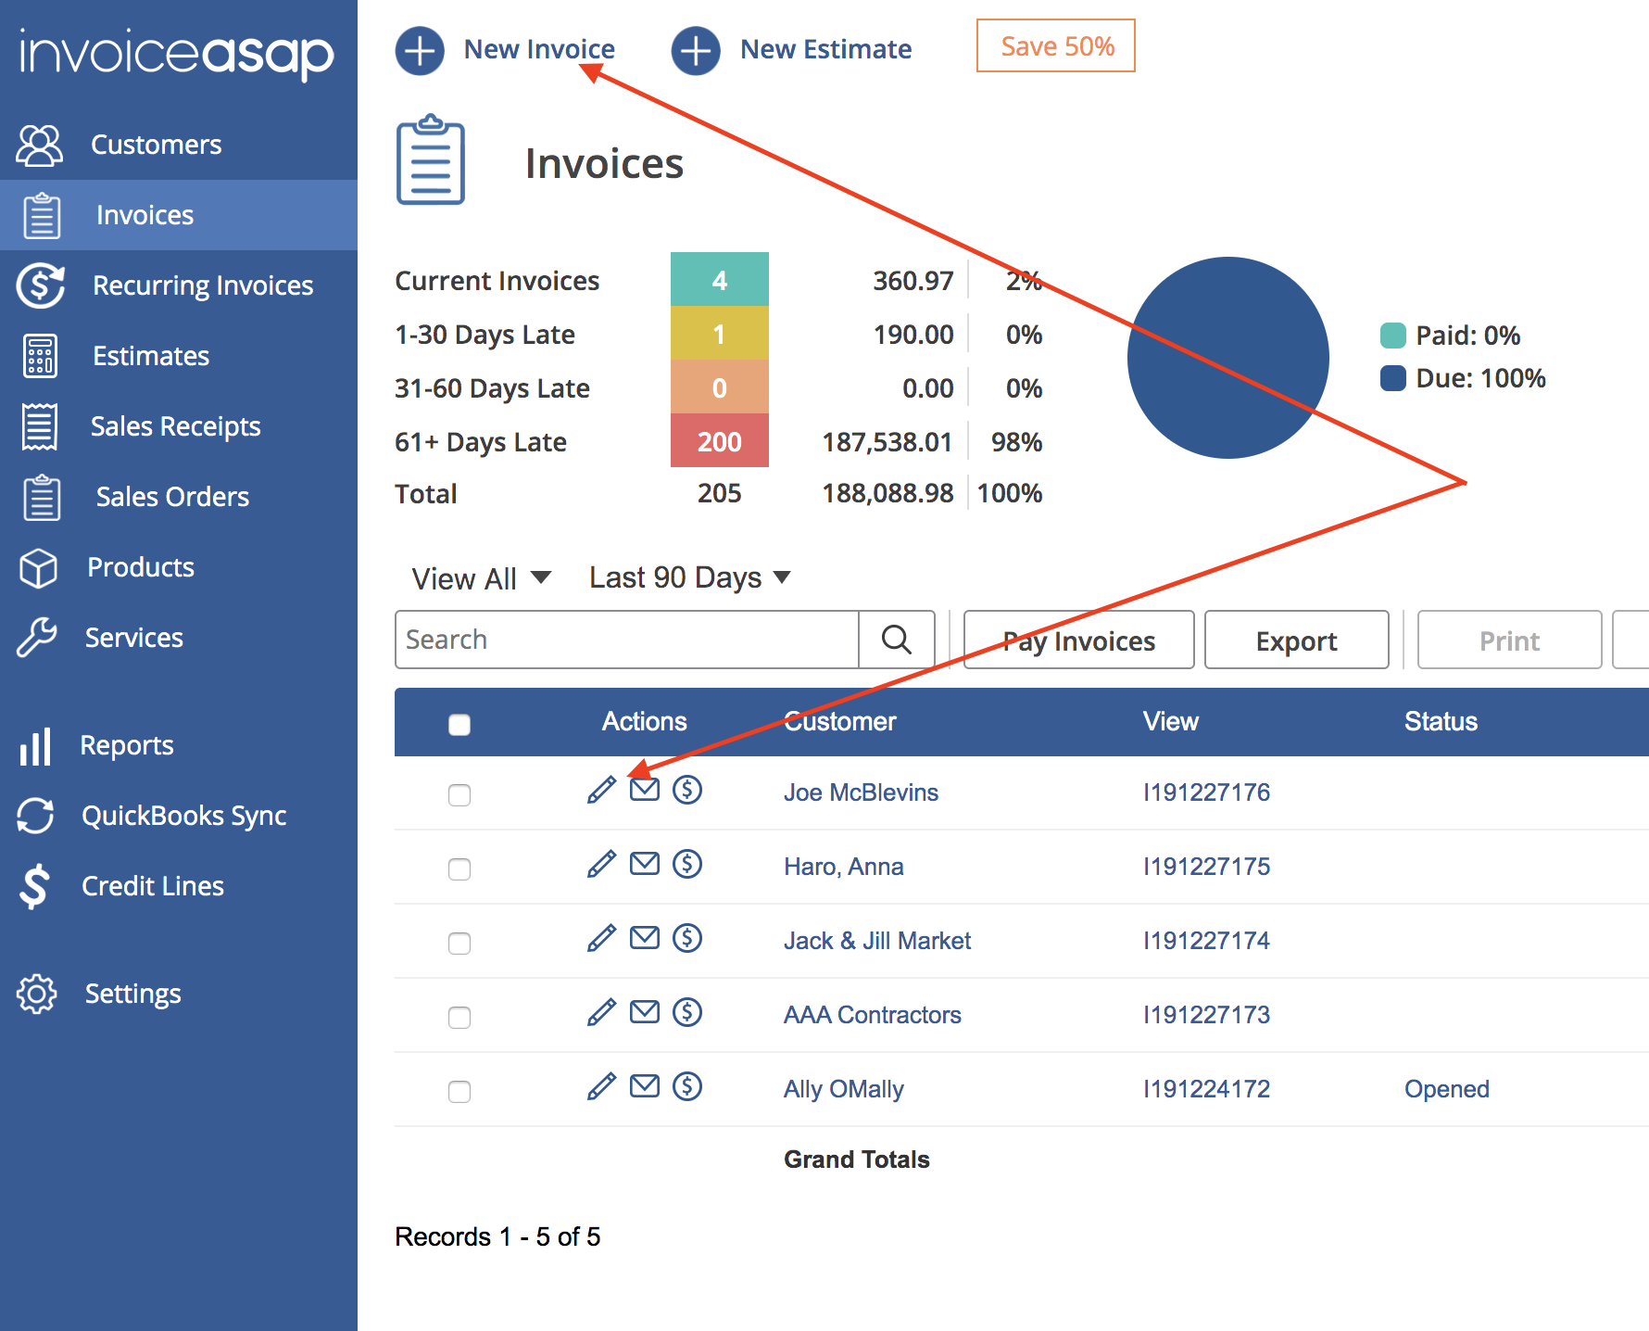Switch to the Estimates section

pyautogui.click(x=150, y=355)
